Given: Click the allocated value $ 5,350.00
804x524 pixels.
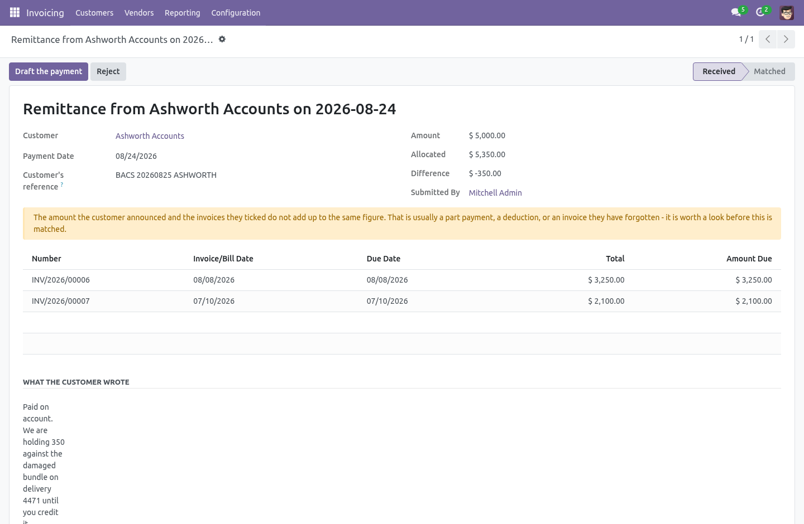Looking at the screenshot, I should pos(487,154).
